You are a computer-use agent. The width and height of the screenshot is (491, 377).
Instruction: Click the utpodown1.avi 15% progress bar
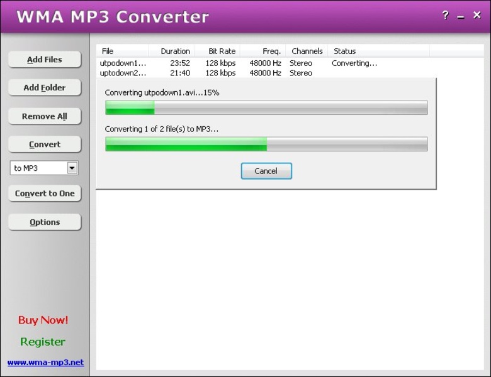tap(266, 107)
